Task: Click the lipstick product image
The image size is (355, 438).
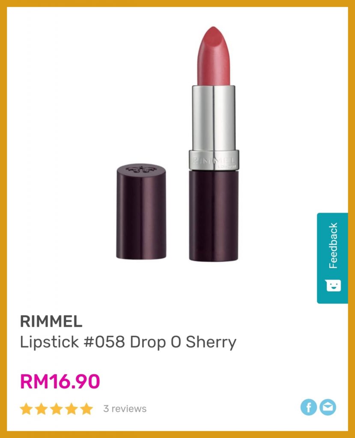Action: (178, 144)
